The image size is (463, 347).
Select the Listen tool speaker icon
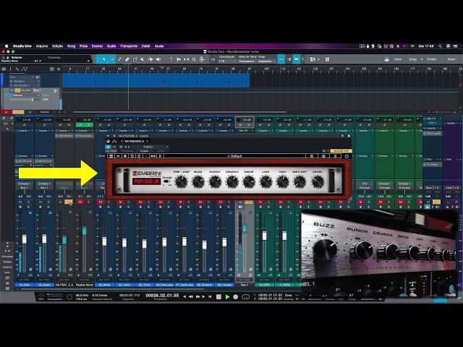[158, 59]
